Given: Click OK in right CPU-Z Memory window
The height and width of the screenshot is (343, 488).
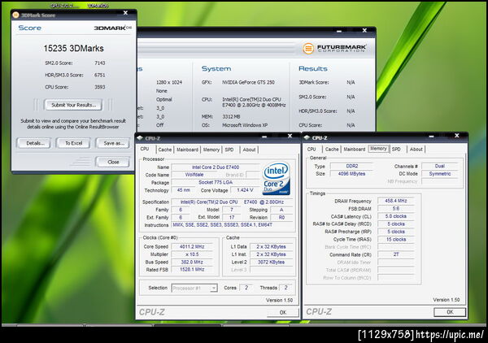Looking at the screenshot, I should point(450,312).
